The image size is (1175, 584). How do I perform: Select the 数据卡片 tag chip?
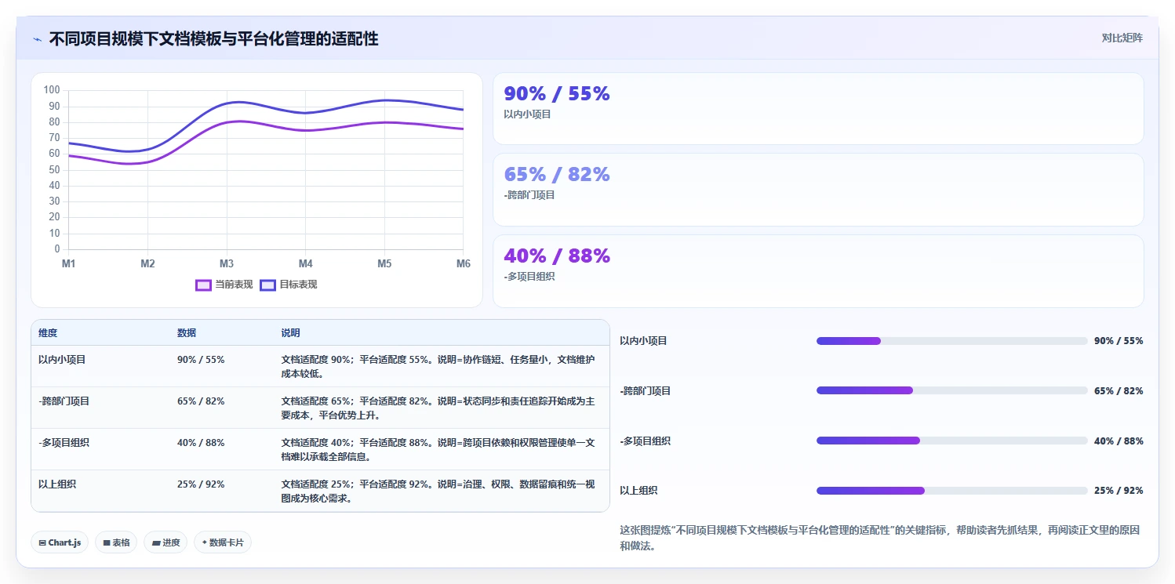223,542
